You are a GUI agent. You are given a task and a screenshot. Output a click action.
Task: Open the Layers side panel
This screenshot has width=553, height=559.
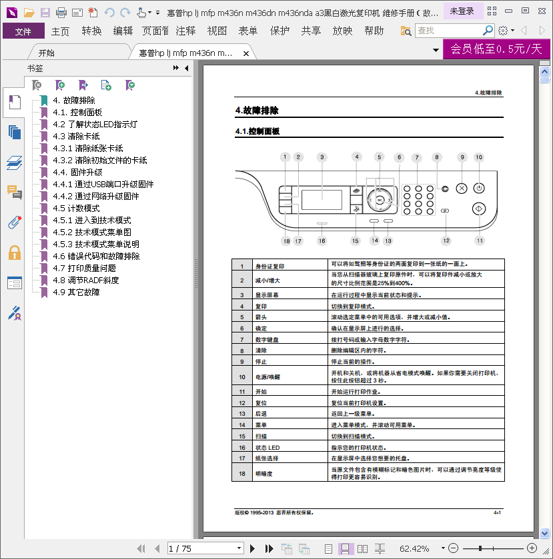point(15,163)
